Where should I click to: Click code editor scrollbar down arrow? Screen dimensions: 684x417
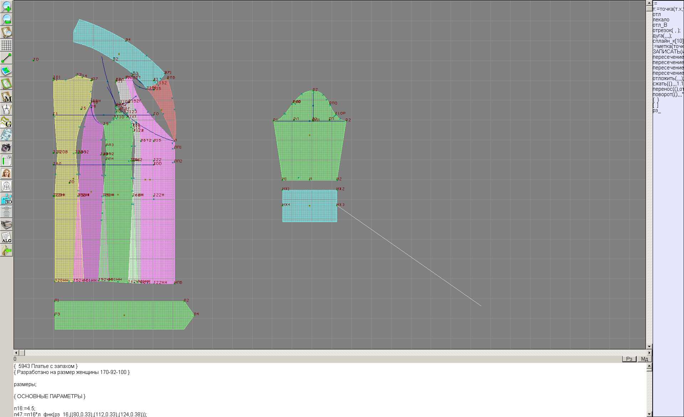click(649, 414)
